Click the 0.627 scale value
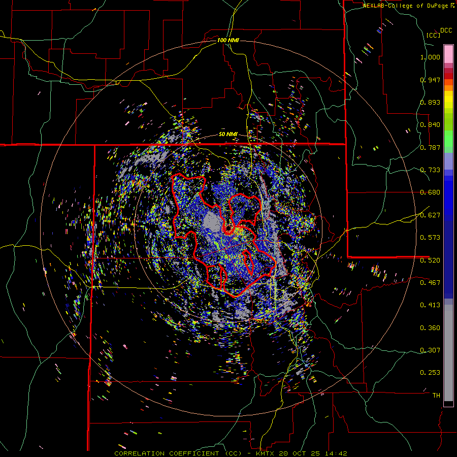457x457 pixels. coord(430,215)
